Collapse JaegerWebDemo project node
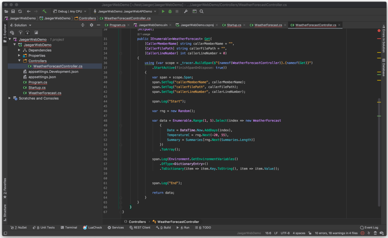 15,45
